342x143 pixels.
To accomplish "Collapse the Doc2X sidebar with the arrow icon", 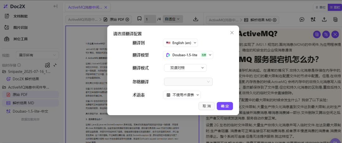I will click(x=55, y=6).
